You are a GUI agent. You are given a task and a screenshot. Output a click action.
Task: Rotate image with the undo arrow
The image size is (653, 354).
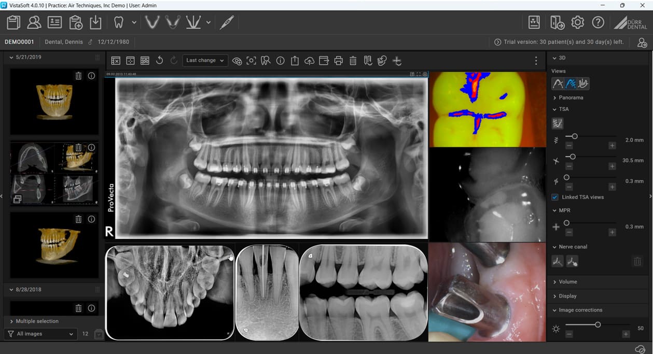159,61
